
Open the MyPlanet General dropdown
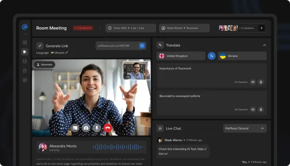pyautogui.click(x=245, y=128)
